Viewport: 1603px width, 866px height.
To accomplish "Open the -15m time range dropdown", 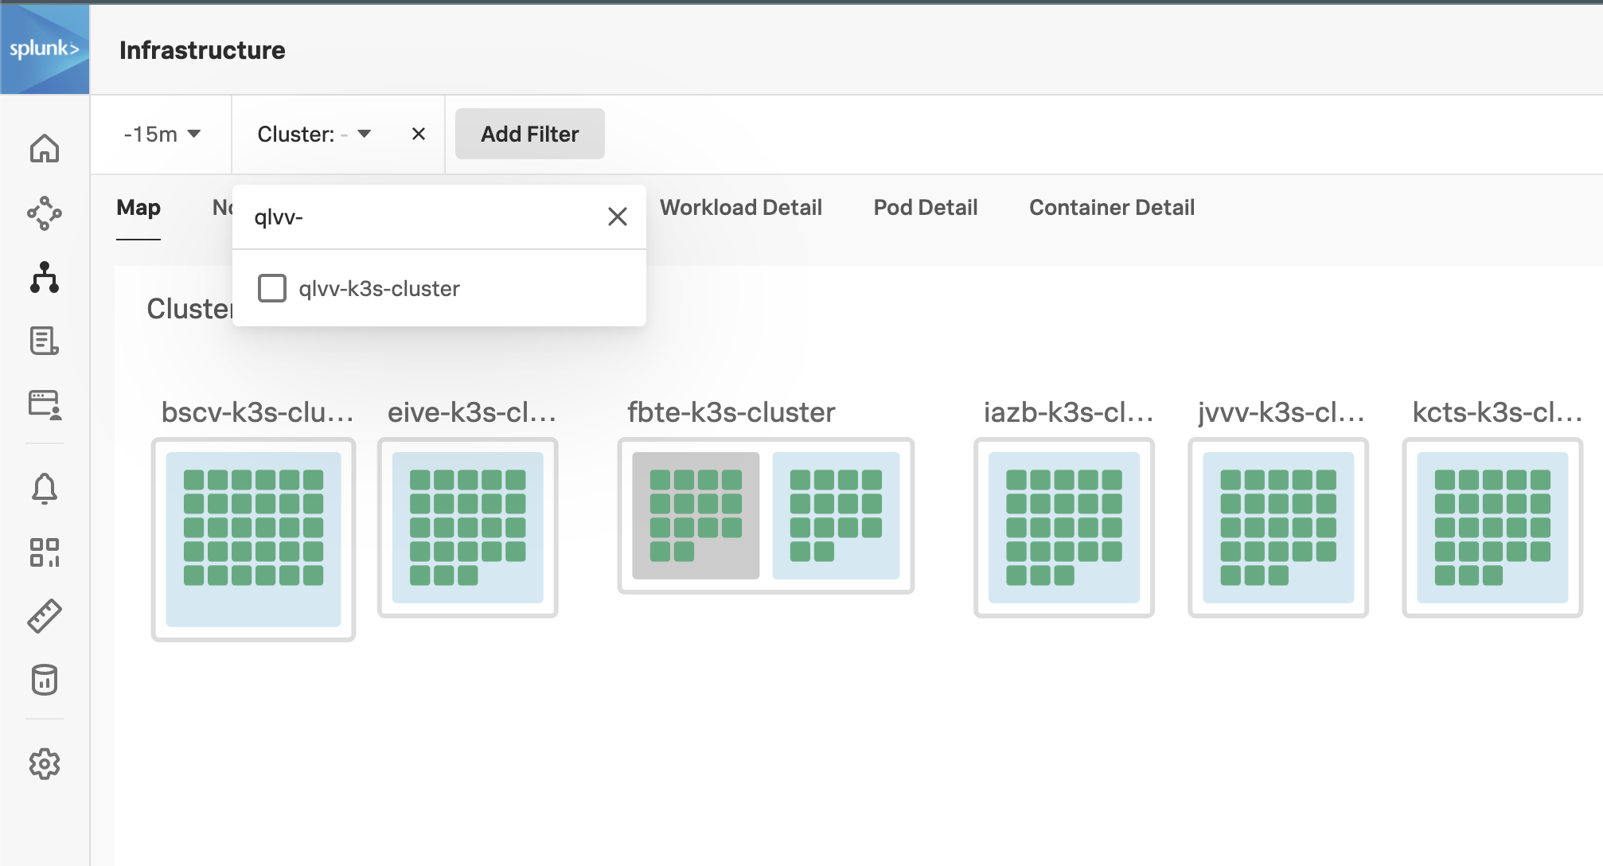I will [162, 134].
